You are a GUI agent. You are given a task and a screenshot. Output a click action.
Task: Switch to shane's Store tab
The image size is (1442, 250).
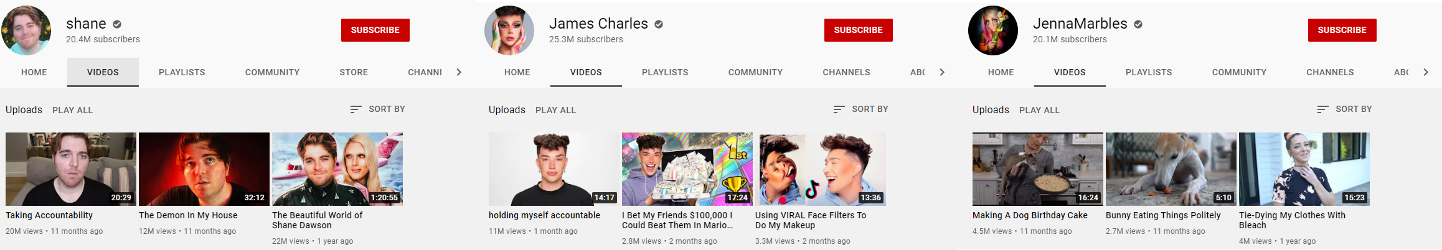pos(354,72)
